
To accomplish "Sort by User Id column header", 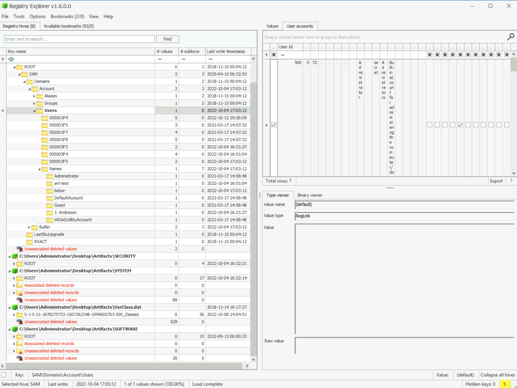I will coord(290,47).
